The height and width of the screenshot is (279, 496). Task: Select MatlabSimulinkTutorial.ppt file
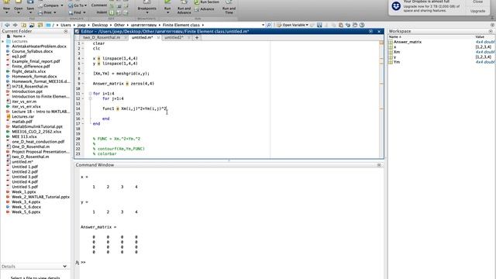[x=37, y=126]
